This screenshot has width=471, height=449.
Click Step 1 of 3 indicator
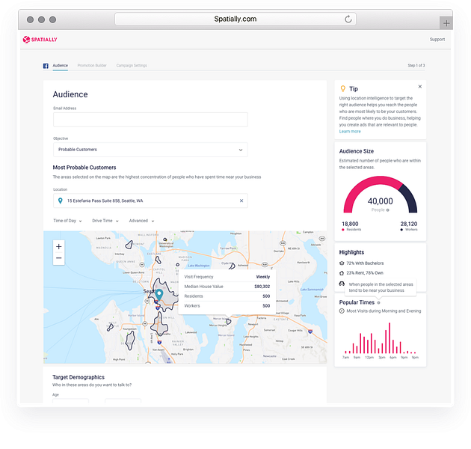pyautogui.click(x=416, y=65)
